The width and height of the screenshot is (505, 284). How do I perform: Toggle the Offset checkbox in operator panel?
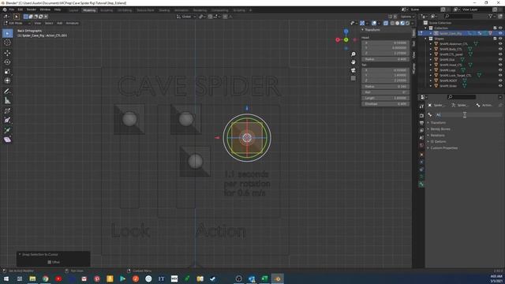coord(49,262)
